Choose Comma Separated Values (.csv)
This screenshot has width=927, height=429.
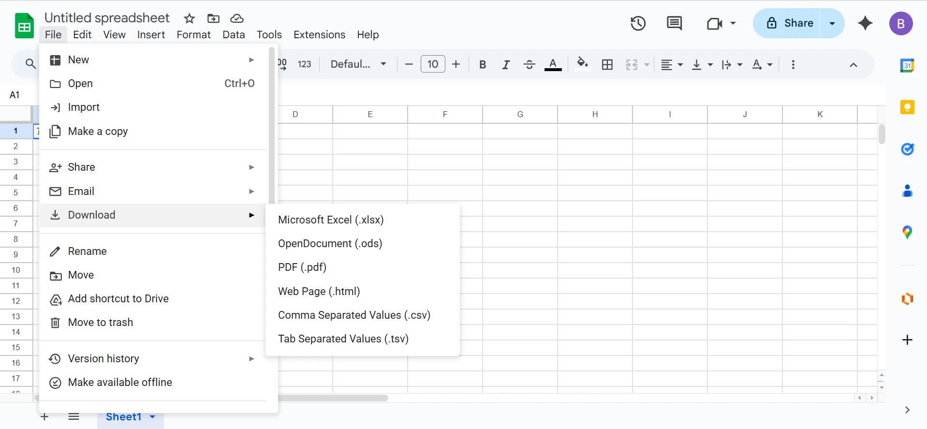tap(354, 315)
